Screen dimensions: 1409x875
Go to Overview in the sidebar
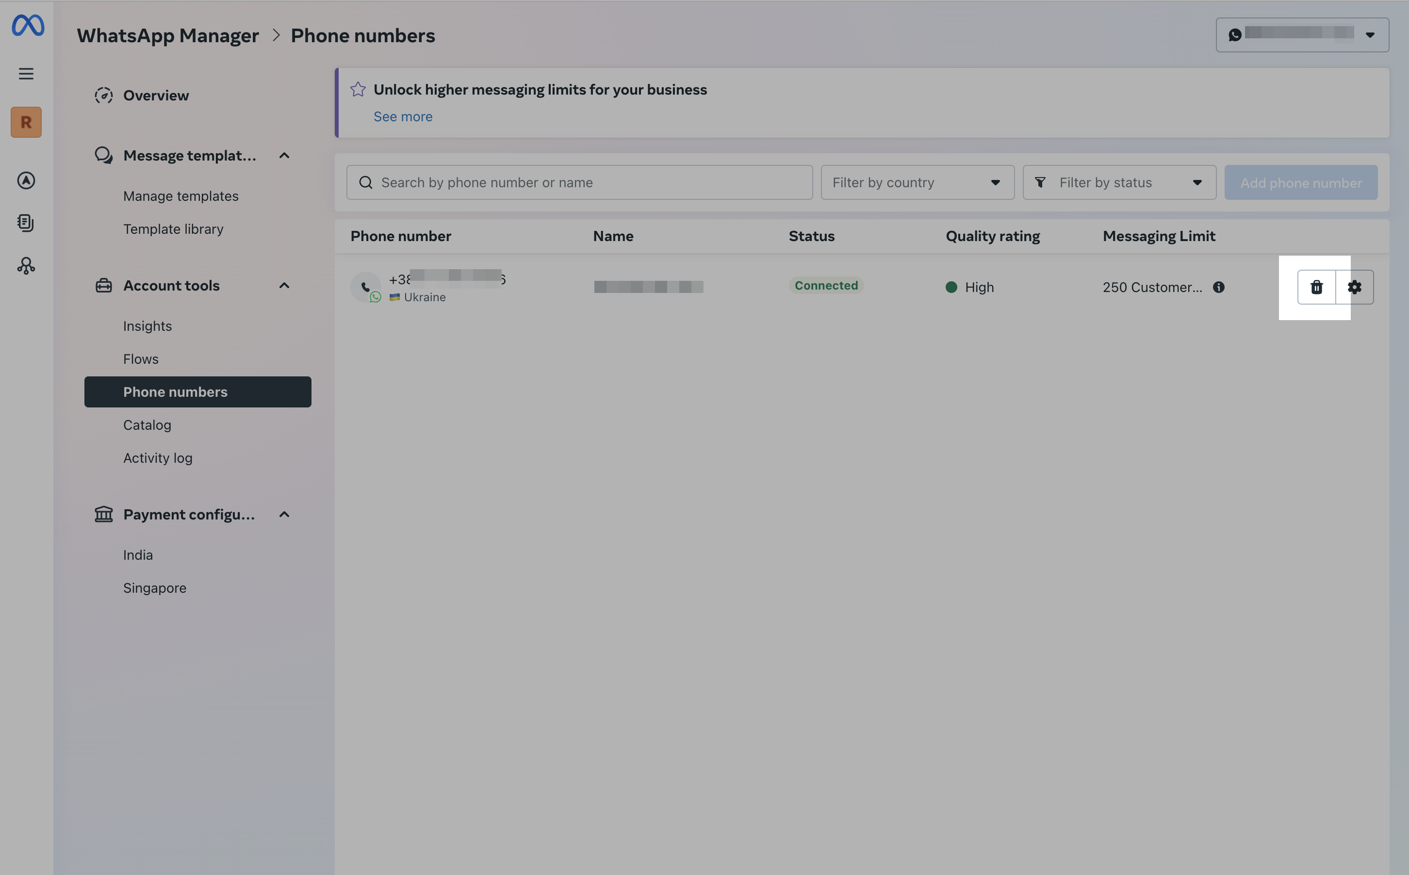(156, 96)
